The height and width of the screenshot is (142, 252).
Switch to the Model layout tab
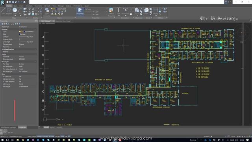pyautogui.click(x=46, y=127)
